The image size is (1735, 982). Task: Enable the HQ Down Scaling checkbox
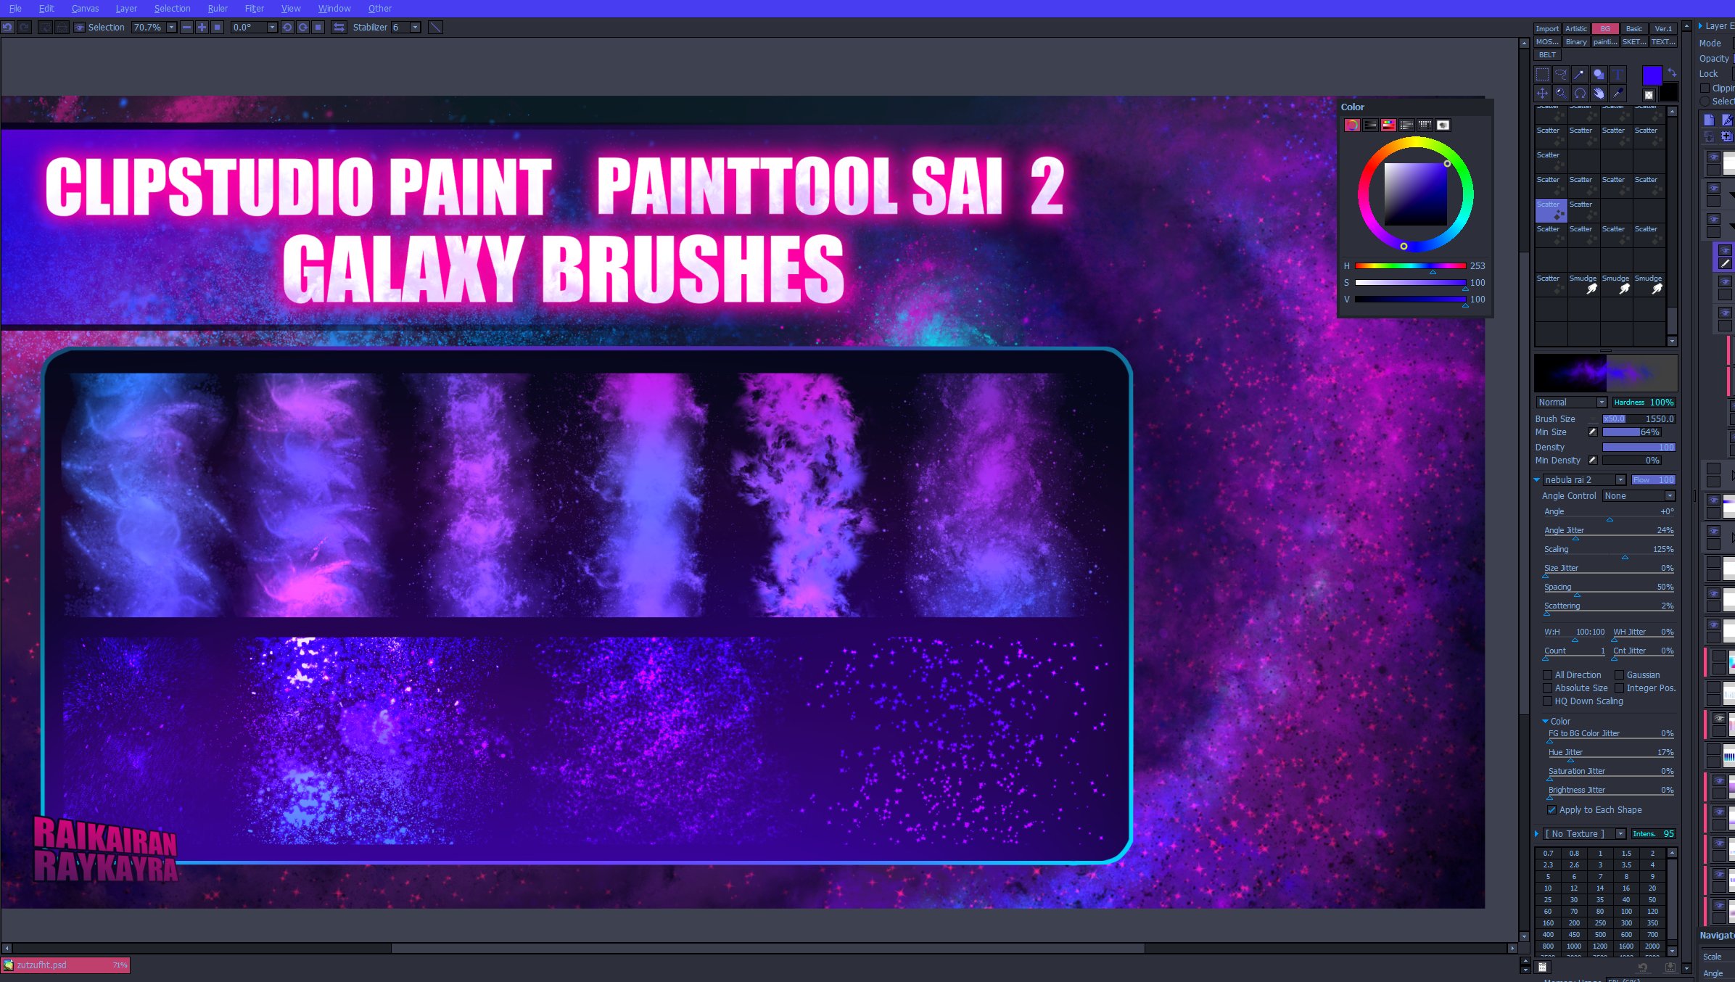1548,701
